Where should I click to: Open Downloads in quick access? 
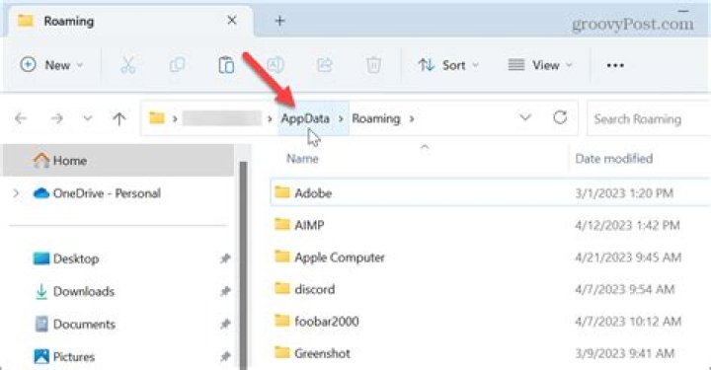click(75, 291)
